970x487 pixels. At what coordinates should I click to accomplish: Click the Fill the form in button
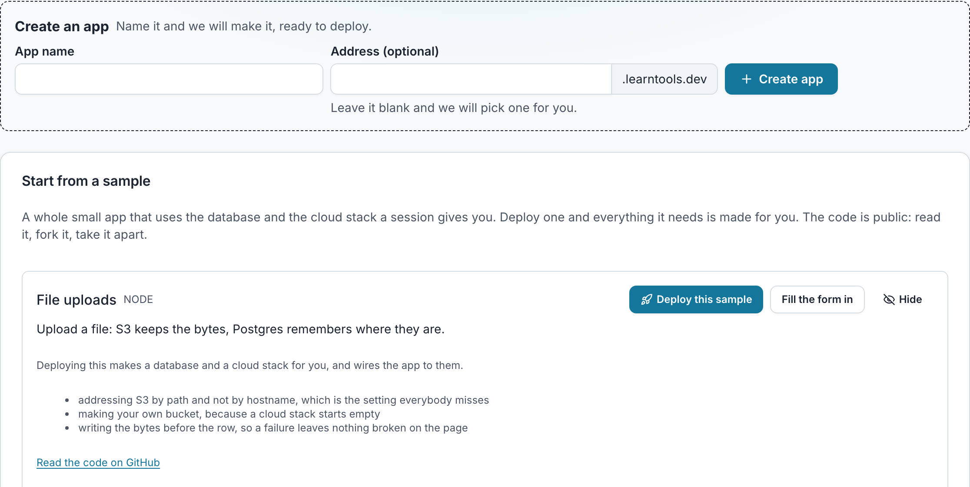pos(817,299)
